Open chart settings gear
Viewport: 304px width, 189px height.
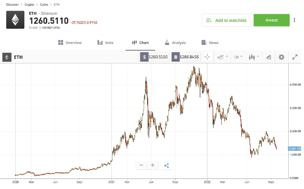282,57
